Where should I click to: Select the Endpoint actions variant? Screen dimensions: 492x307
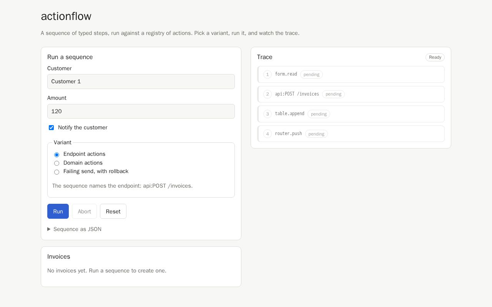pyautogui.click(x=57, y=155)
